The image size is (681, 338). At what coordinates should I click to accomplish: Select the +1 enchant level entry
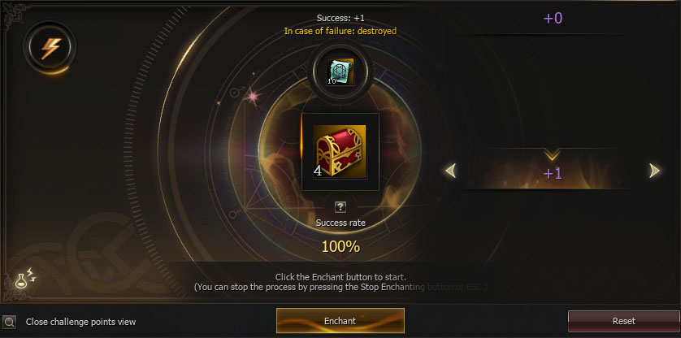(553, 173)
